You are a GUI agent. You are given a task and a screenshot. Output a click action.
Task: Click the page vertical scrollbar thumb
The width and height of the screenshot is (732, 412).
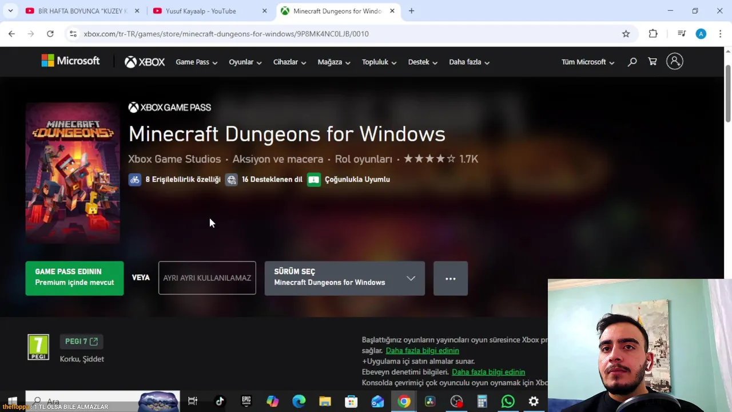pyautogui.click(x=728, y=93)
